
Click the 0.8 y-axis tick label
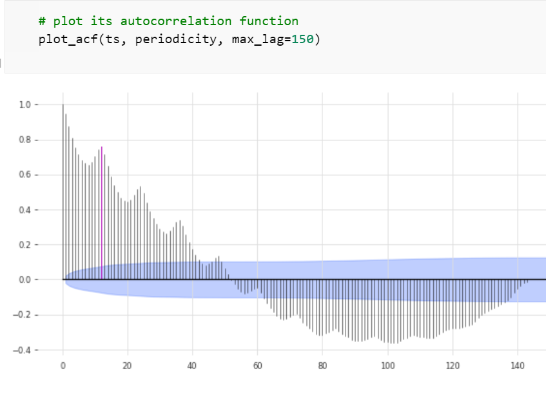pos(24,140)
